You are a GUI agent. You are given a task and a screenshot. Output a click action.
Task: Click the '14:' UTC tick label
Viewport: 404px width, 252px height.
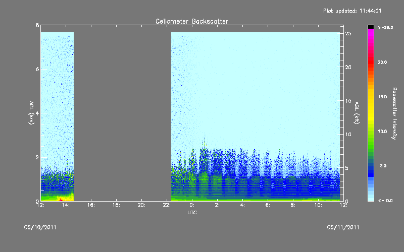coord(66,205)
